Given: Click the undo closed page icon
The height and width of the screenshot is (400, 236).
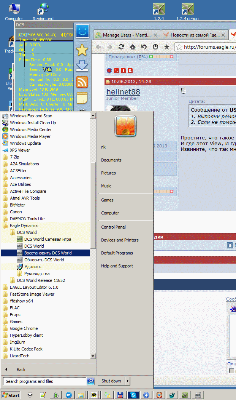Looking at the screenshot, I should click(x=144, y=47).
